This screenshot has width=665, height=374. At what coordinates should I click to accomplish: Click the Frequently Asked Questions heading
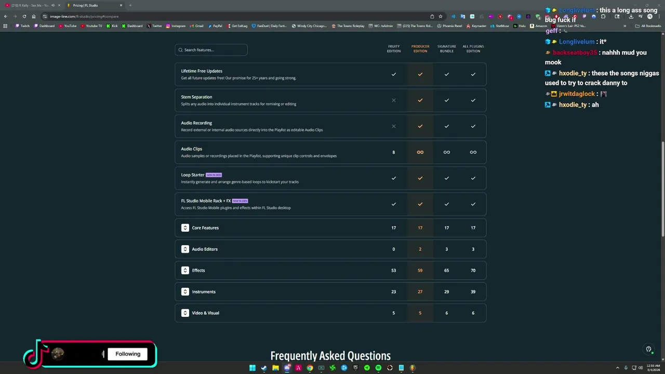(x=330, y=356)
